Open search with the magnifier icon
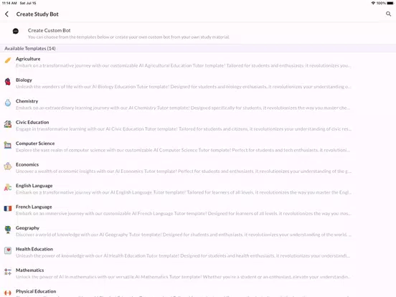 point(388,14)
